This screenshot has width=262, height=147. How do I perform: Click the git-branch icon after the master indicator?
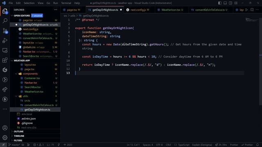coord(28,145)
